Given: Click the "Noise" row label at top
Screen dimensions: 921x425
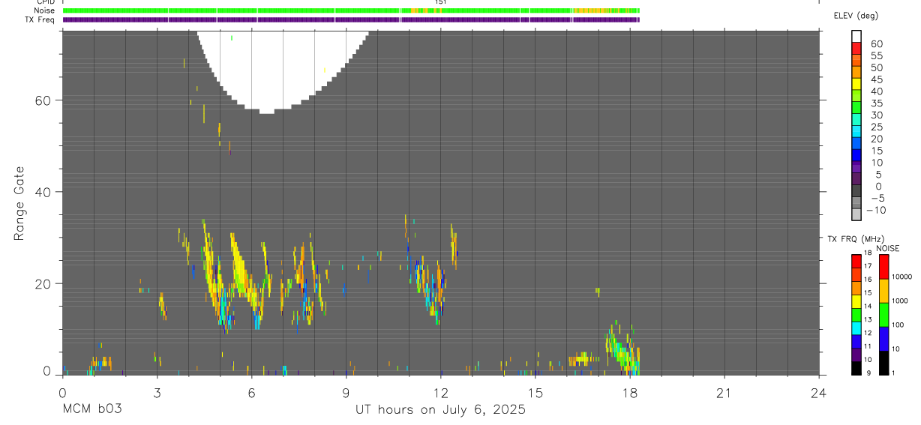Looking at the screenshot, I should 44,10.
